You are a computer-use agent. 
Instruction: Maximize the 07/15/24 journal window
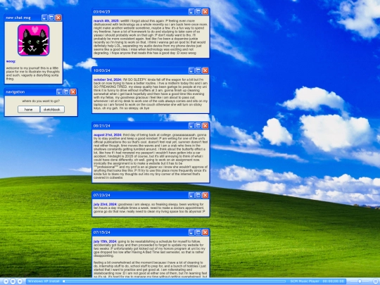point(198,232)
